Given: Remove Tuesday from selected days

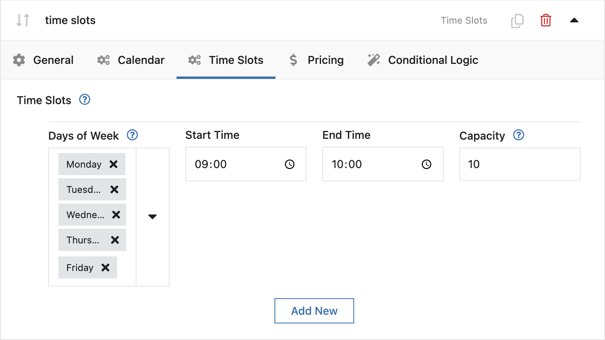Looking at the screenshot, I should point(114,189).
